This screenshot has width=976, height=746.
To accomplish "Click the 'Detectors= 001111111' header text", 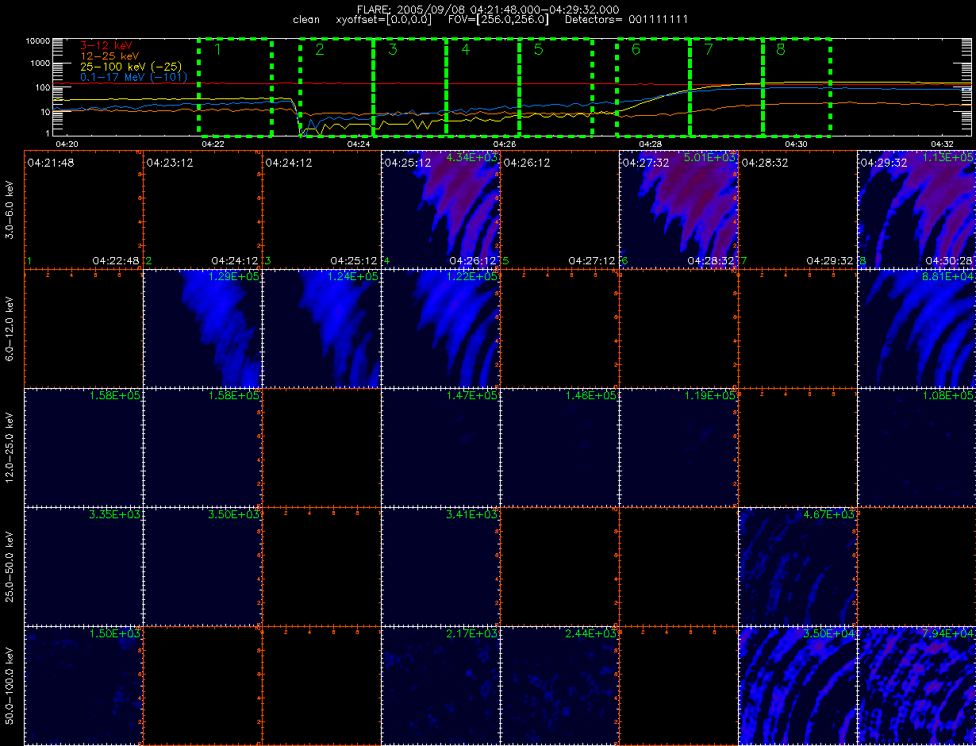I will click(626, 19).
